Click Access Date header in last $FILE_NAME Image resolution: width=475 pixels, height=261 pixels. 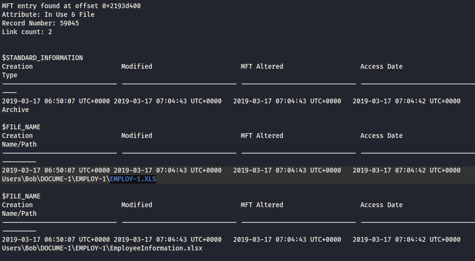coord(382,205)
